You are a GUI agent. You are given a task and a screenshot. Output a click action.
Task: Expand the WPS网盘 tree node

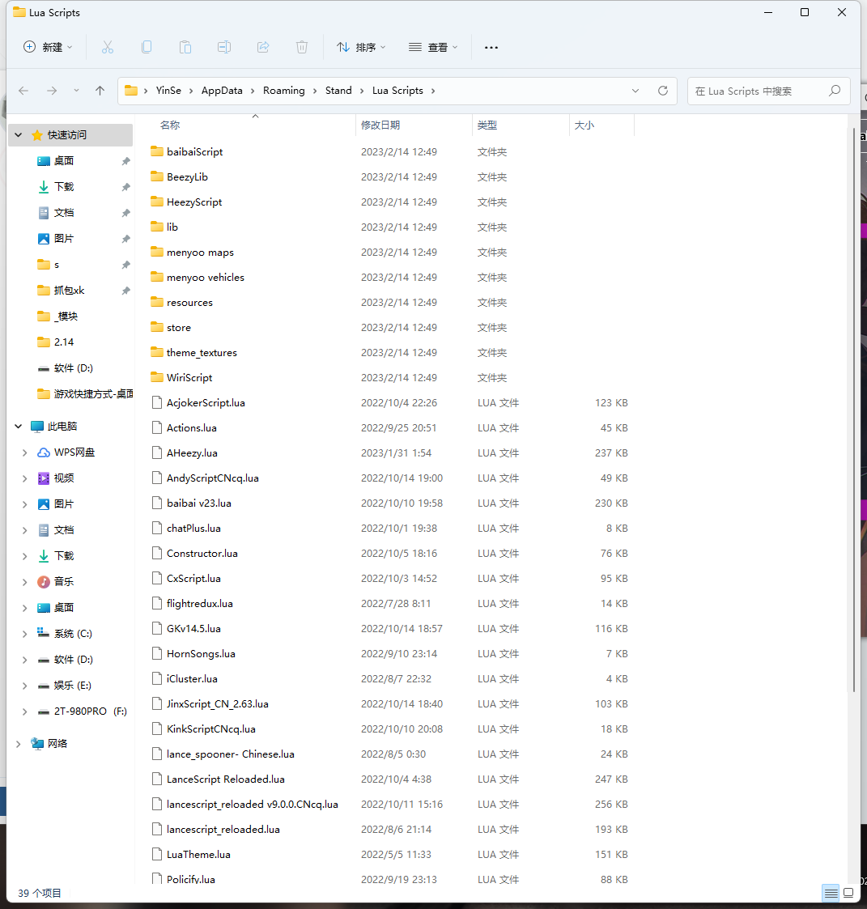[25, 452]
